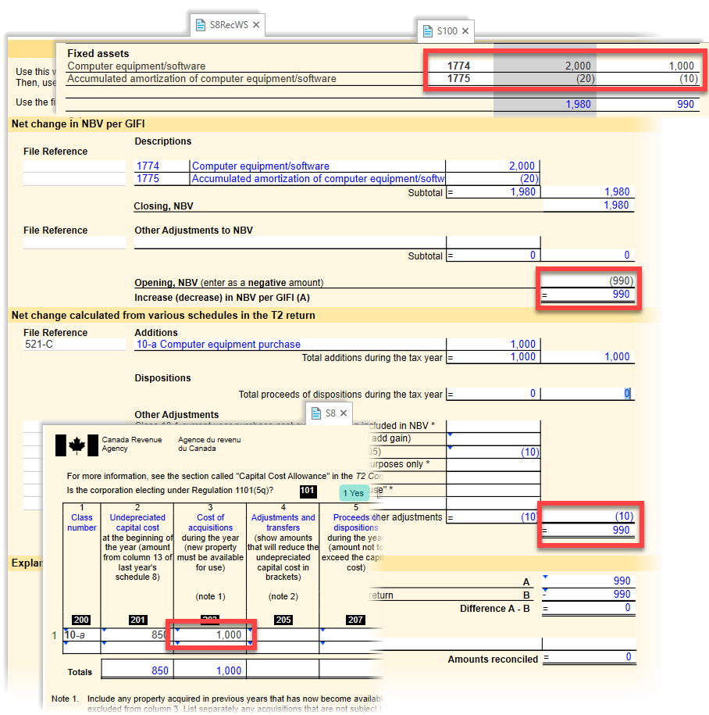Image resolution: width=709 pixels, height=715 pixels.
Task: Select the 10-a class number cell
Action: click(x=81, y=635)
